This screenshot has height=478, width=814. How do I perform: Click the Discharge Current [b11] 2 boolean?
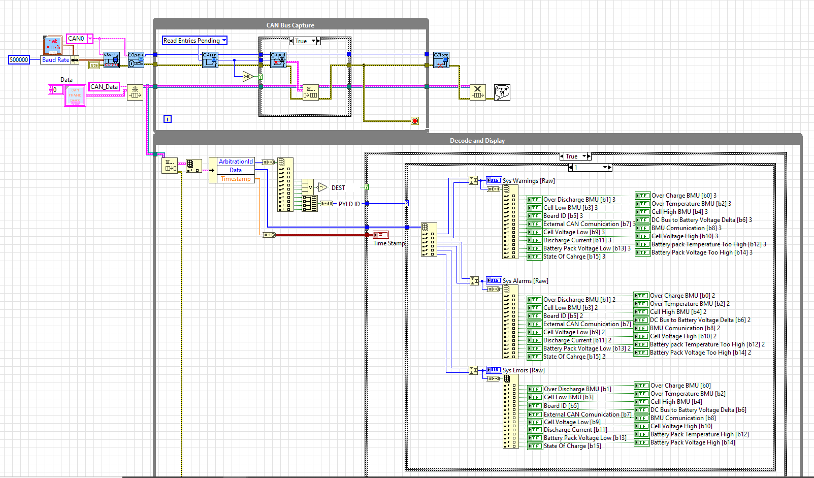[534, 340]
